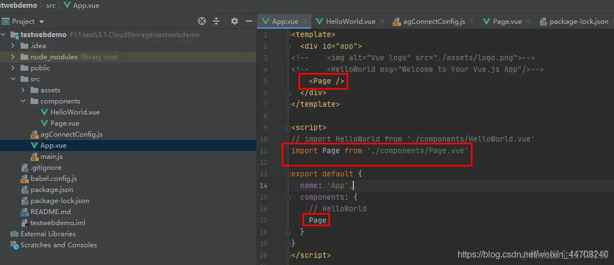Switch to the App.vue editor tab

coord(285,22)
